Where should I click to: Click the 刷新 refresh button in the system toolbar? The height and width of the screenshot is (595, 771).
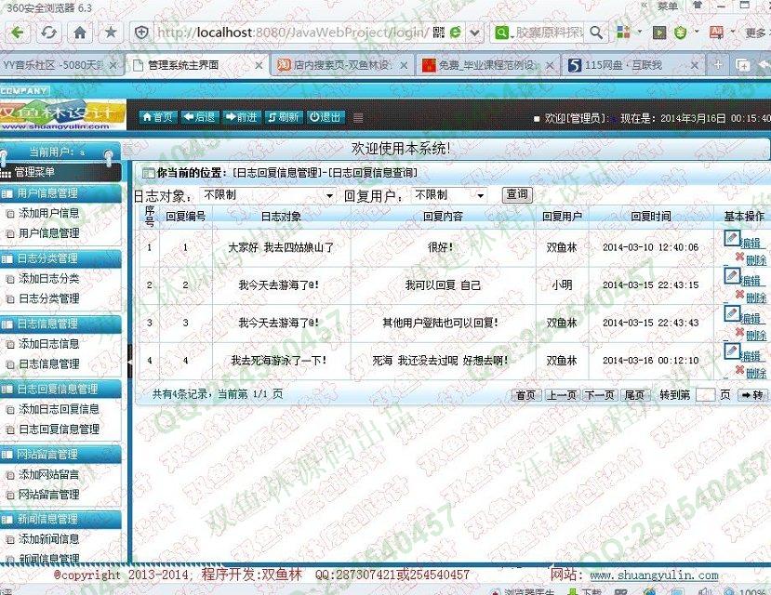click(284, 117)
